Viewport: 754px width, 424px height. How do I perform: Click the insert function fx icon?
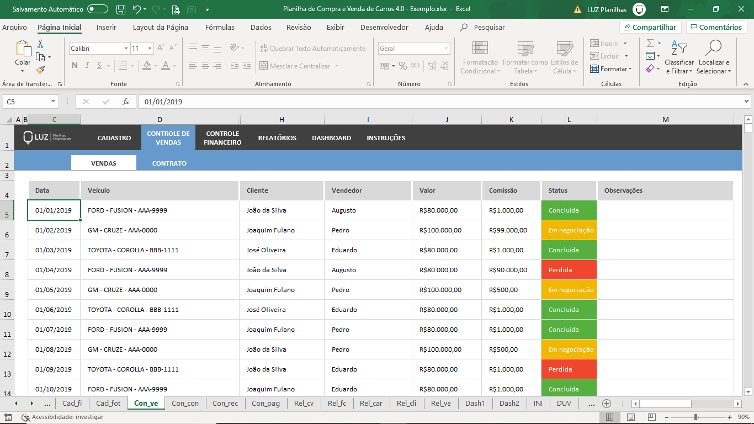point(126,102)
